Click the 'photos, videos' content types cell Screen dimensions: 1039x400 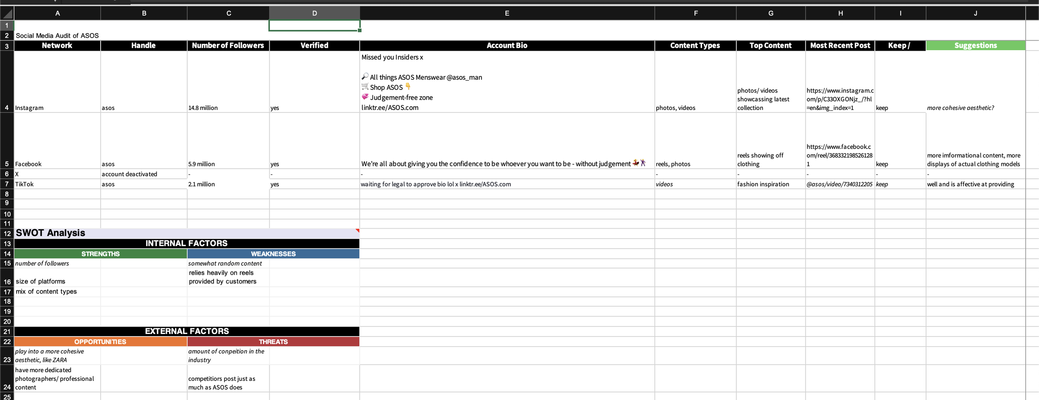tap(695, 82)
